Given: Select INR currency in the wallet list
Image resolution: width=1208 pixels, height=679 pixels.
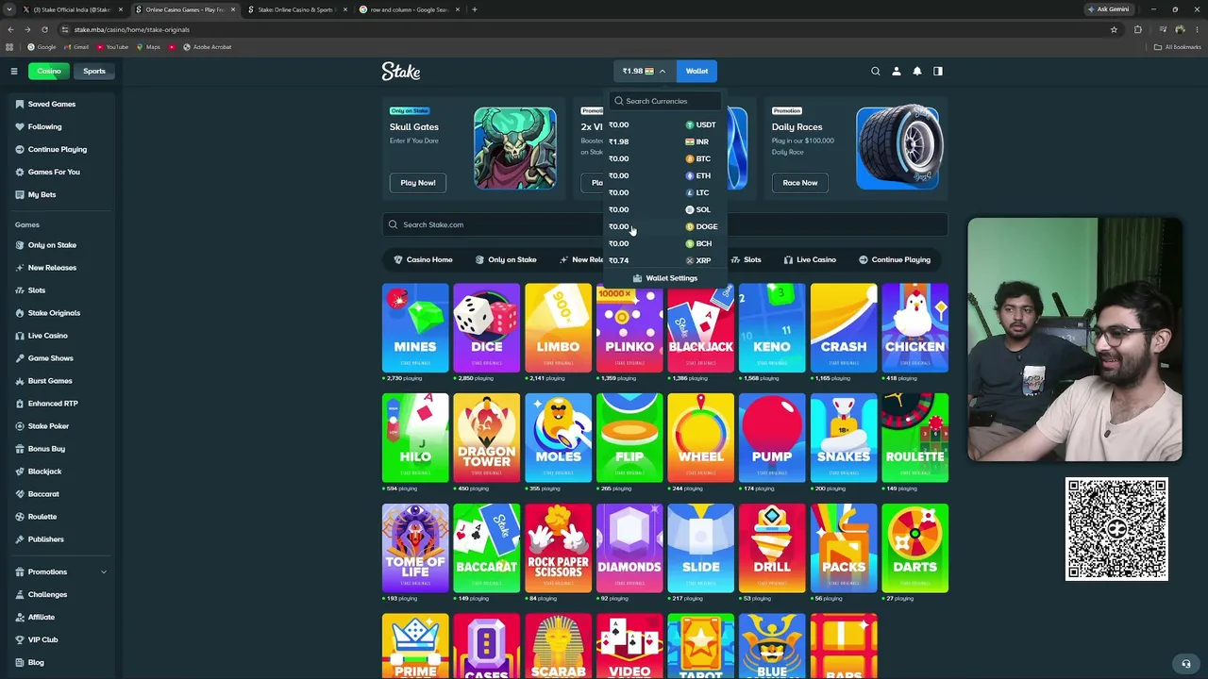Looking at the screenshot, I should pyautogui.click(x=665, y=141).
